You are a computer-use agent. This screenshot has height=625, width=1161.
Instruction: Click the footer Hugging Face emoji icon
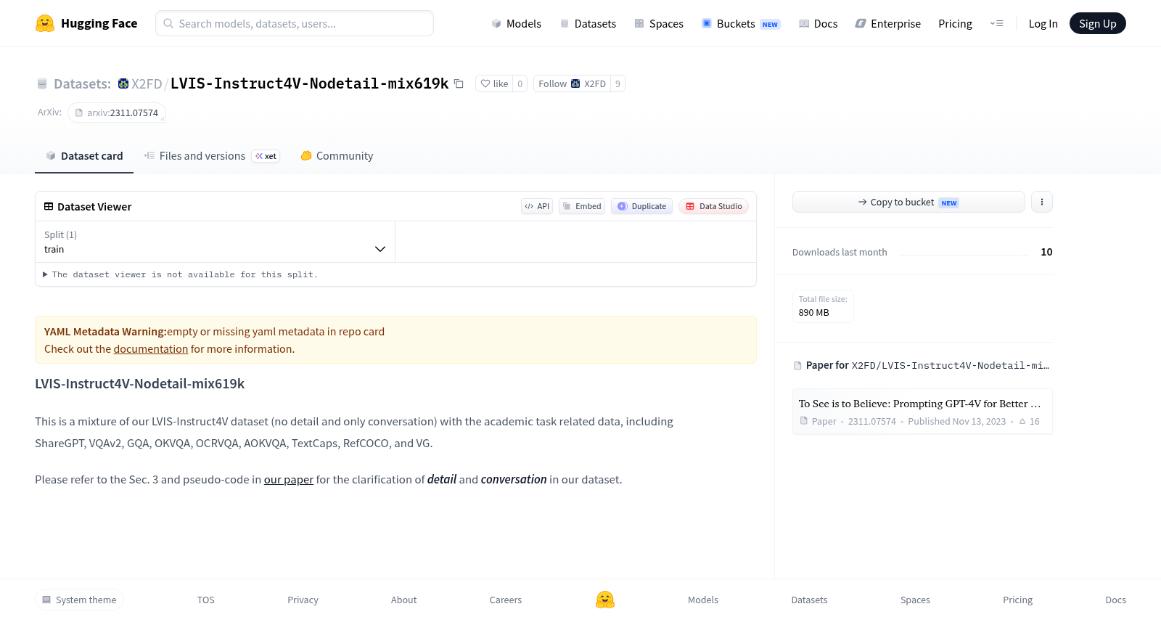[605, 600]
